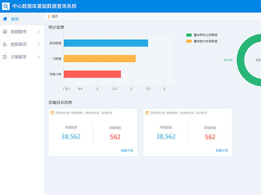This screenshot has width=261, height=195.
Task: Click the orange 元数据 bar
Action: click(100, 58)
